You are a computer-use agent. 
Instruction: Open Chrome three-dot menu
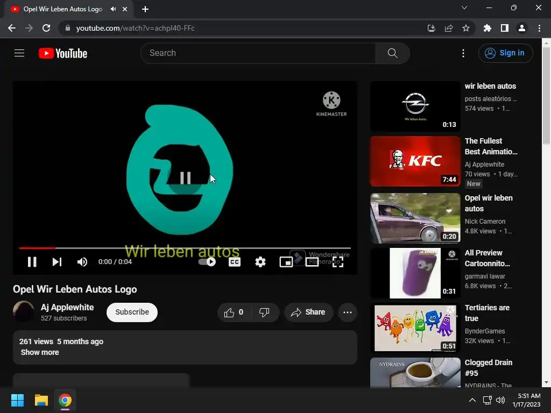coord(539,28)
